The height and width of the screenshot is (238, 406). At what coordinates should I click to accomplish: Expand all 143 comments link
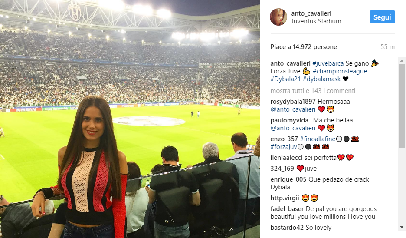click(x=313, y=91)
